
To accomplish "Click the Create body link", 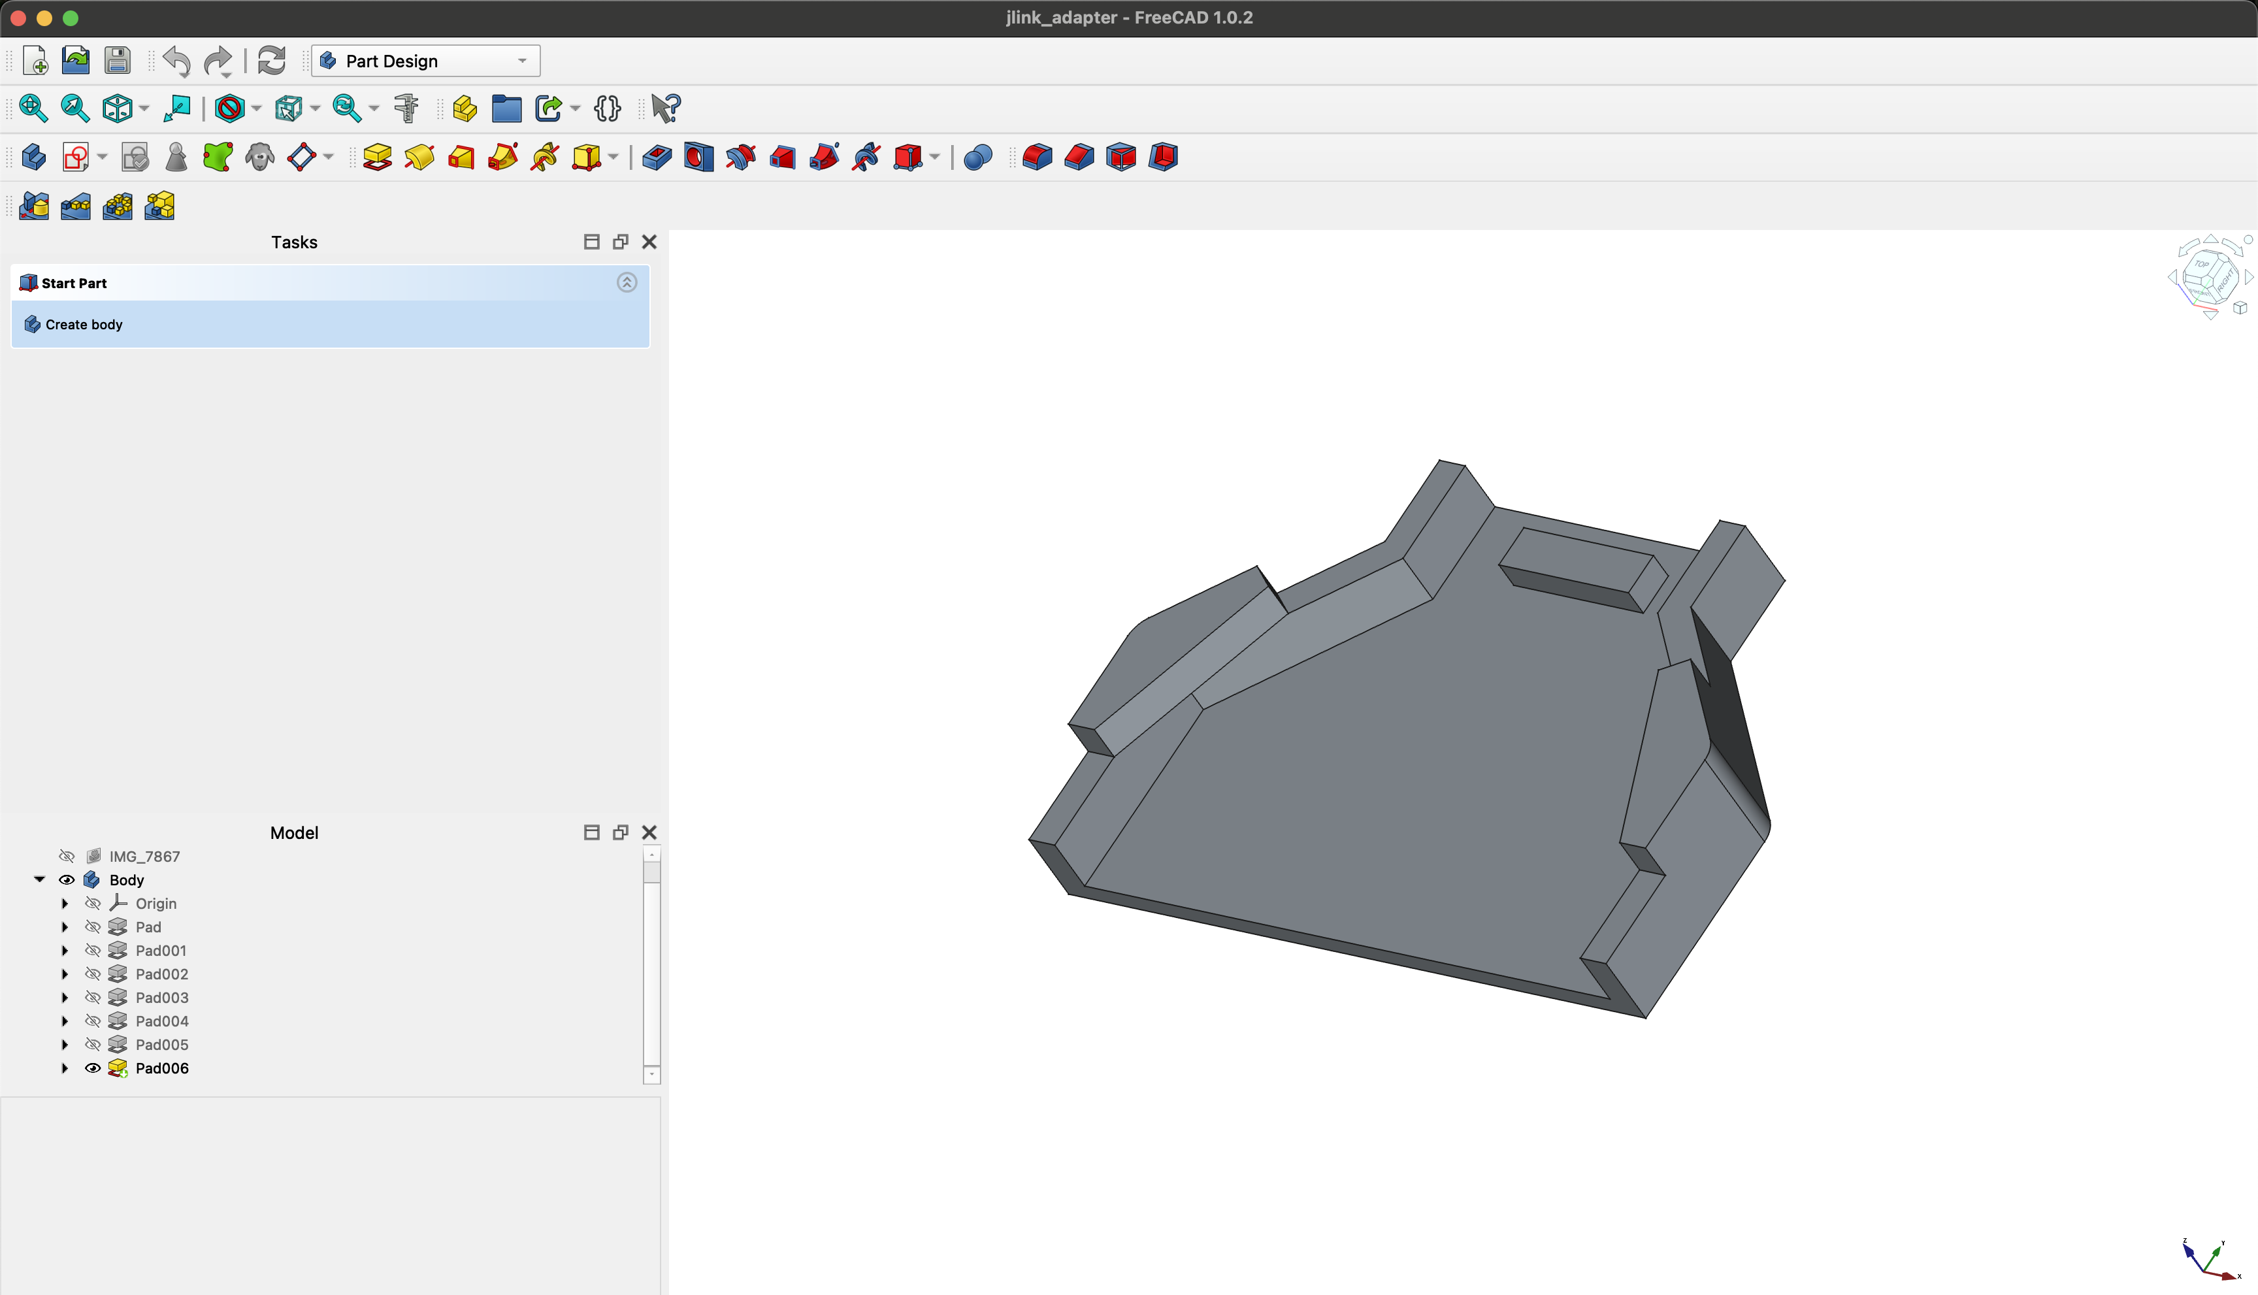I will (84, 325).
